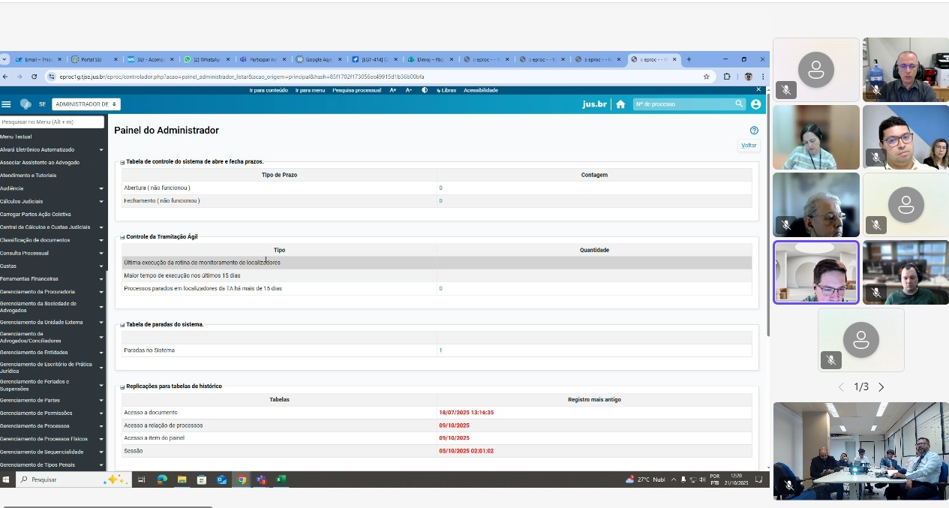Collapse the Controle da Tramitação Ágil section
949x508 pixels.
point(123,237)
